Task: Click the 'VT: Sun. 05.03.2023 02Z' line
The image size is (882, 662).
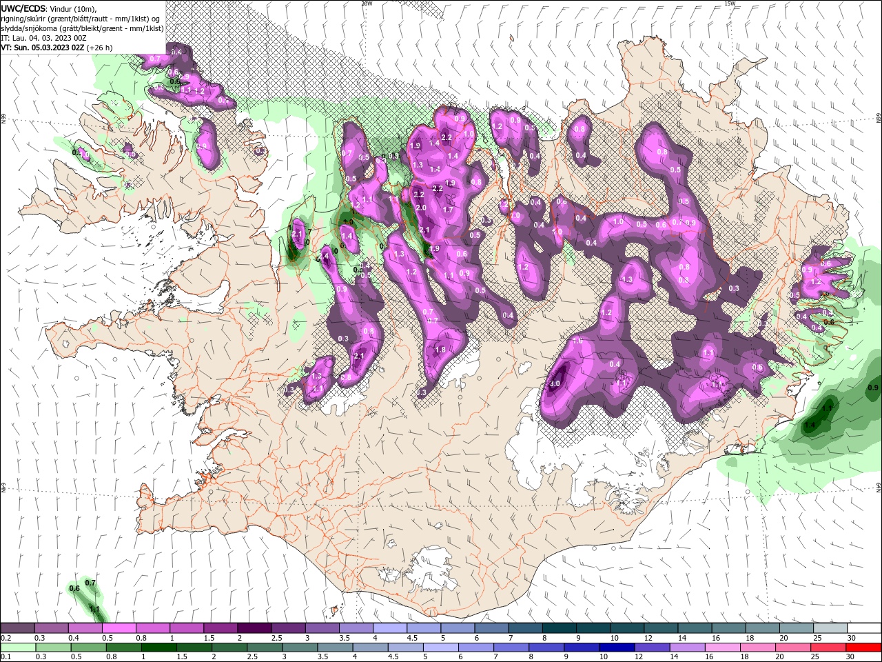Action: tap(42, 48)
